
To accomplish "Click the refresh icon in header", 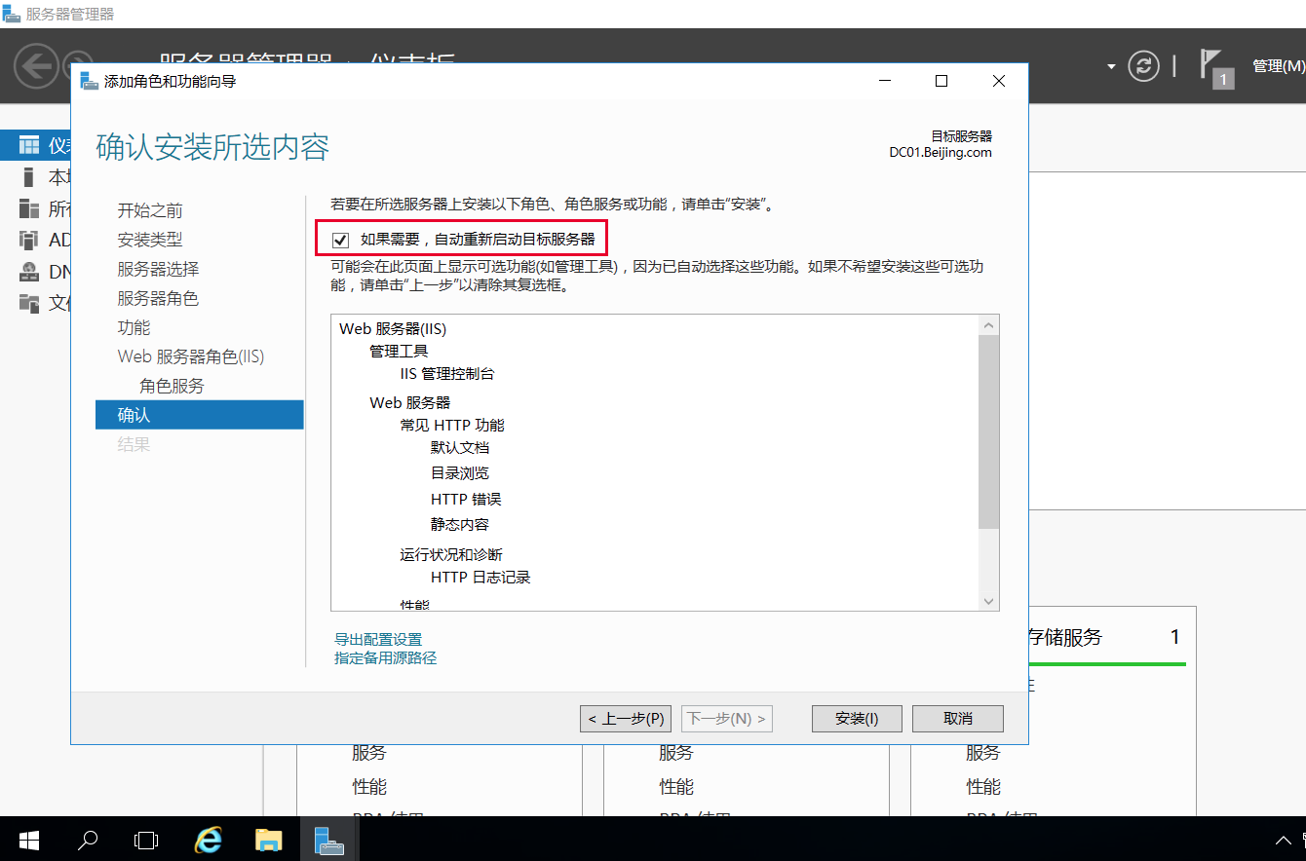I will point(1144,66).
